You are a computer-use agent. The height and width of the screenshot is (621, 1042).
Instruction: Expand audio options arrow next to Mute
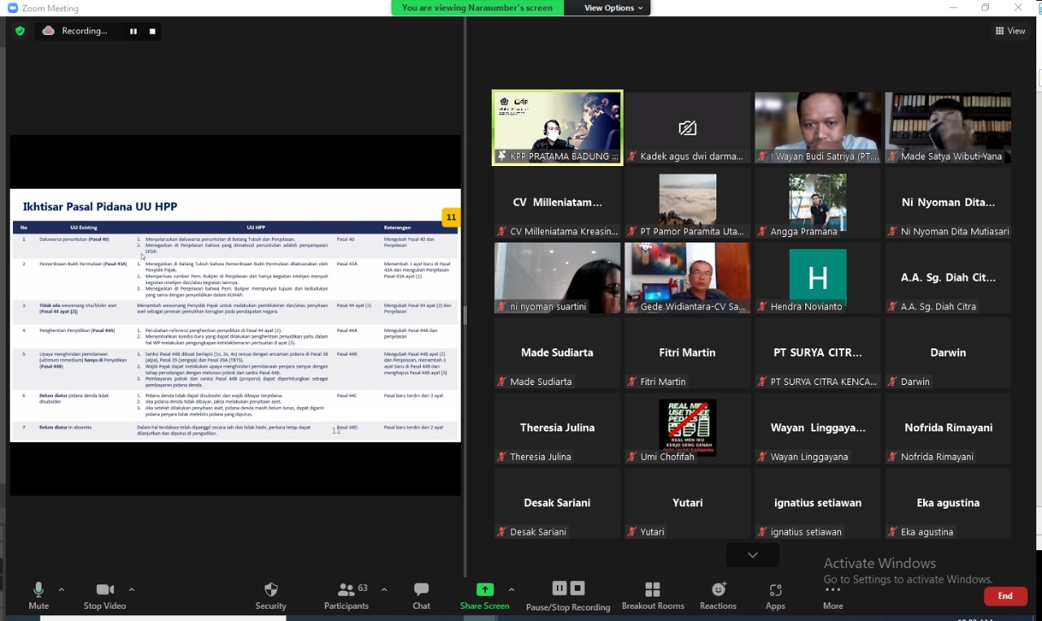pyautogui.click(x=61, y=589)
